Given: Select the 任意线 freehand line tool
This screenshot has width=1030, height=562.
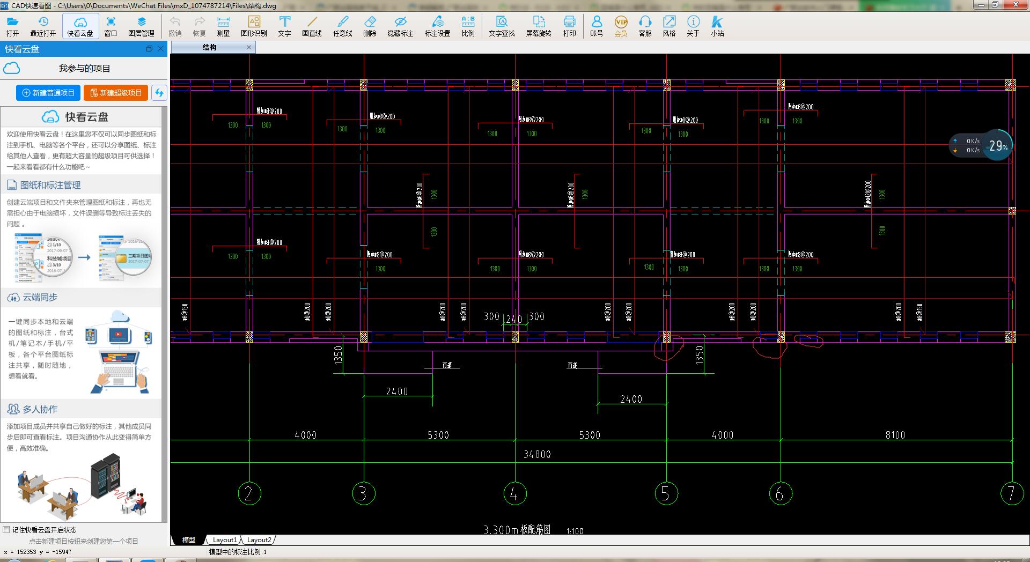Looking at the screenshot, I should point(342,26).
